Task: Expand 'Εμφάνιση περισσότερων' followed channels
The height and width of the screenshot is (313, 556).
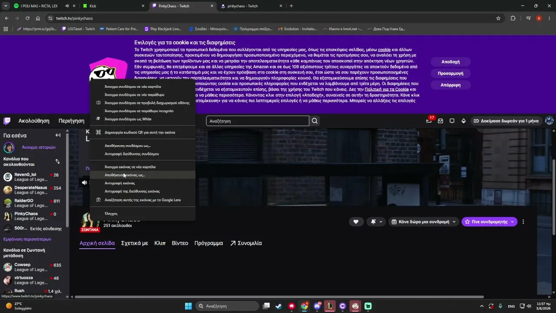Action: 27,239
